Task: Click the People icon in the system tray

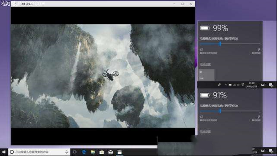Action: 219,85
